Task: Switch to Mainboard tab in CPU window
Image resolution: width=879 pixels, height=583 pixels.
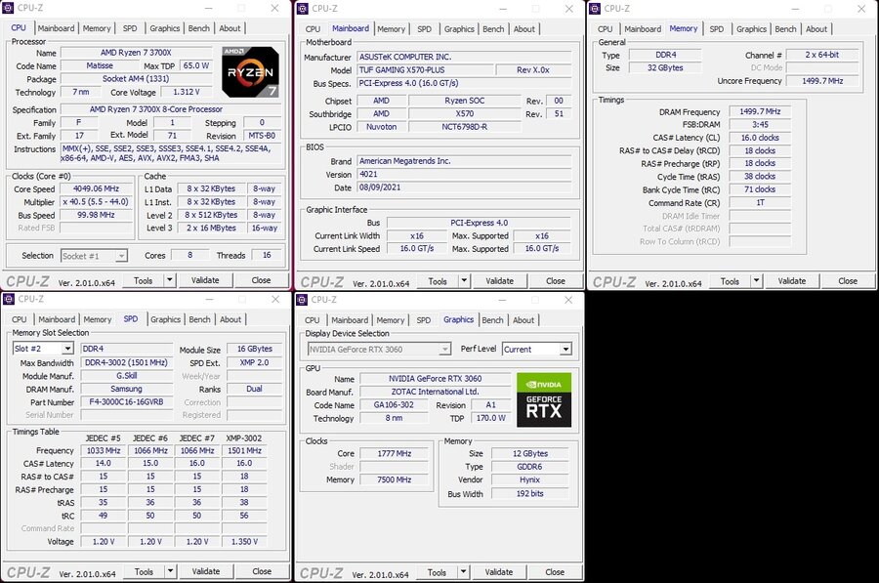Action: [x=56, y=28]
